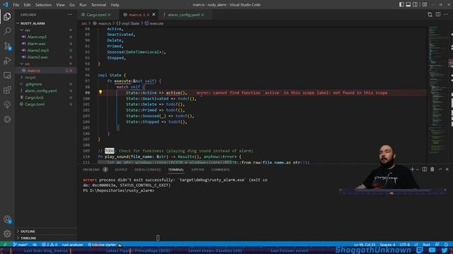
Task: Open the Accounts menu
Action: [7, 219]
